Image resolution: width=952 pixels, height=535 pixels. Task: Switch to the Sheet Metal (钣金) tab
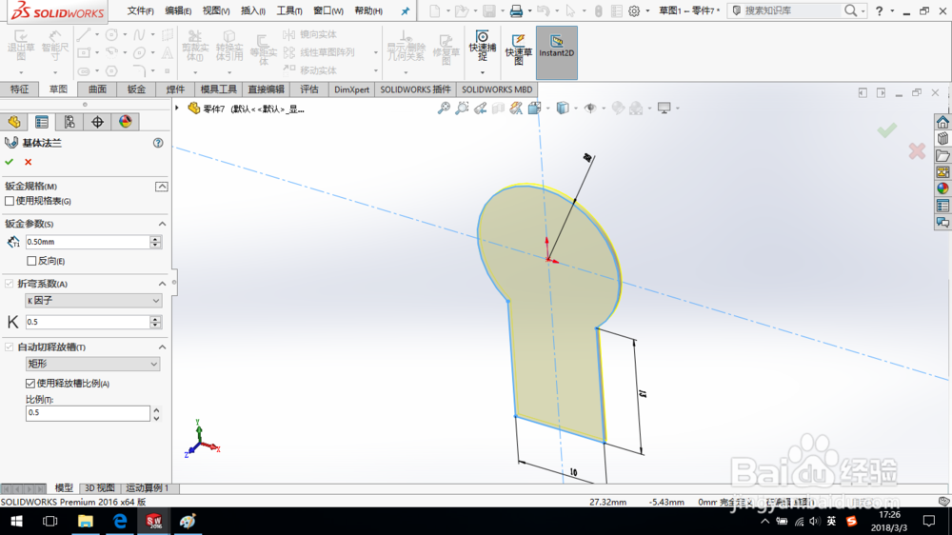(136, 89)
